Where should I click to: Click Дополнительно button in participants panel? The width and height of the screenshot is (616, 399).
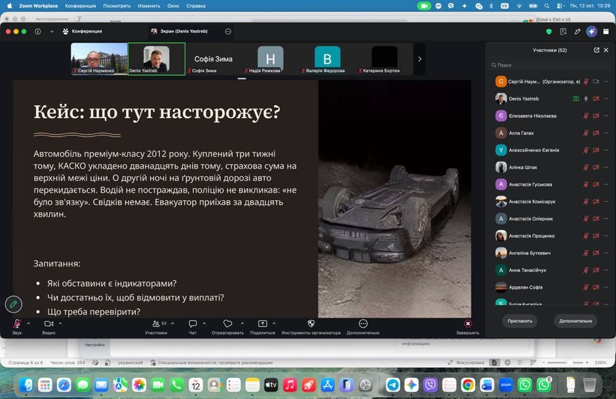tap(575, 321)
